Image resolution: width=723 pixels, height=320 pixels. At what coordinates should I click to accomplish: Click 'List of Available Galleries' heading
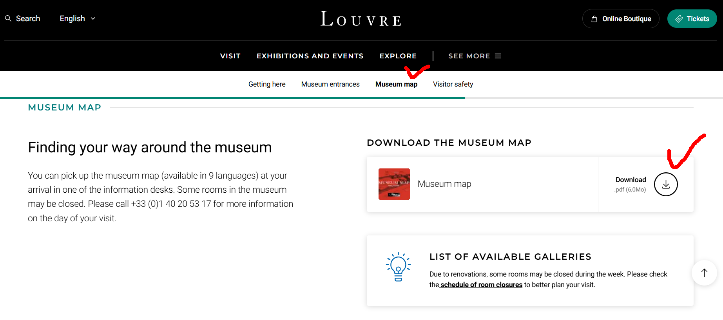pyautogui.click(x=510, y=257)
